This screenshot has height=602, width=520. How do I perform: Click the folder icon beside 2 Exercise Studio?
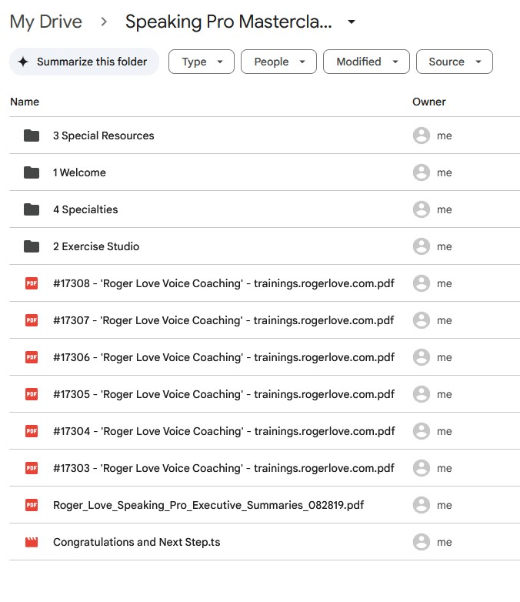click(x=32, y=246)
